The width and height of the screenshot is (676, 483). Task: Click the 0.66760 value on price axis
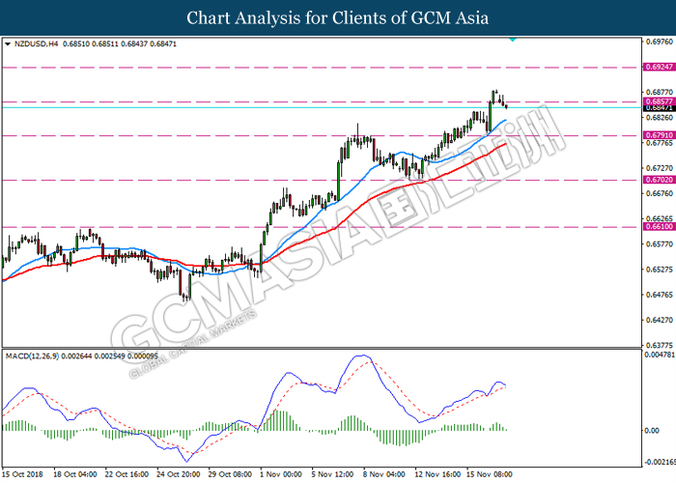[x=660, y=193]
